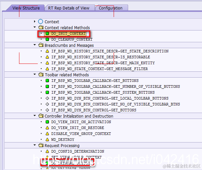Screen dimensions: 202x170
Task: Select Context related Methods folder label
Action: (67, 28)
